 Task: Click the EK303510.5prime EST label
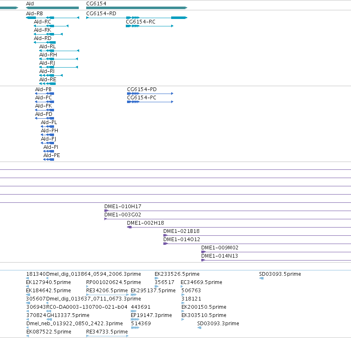(204, 315)
